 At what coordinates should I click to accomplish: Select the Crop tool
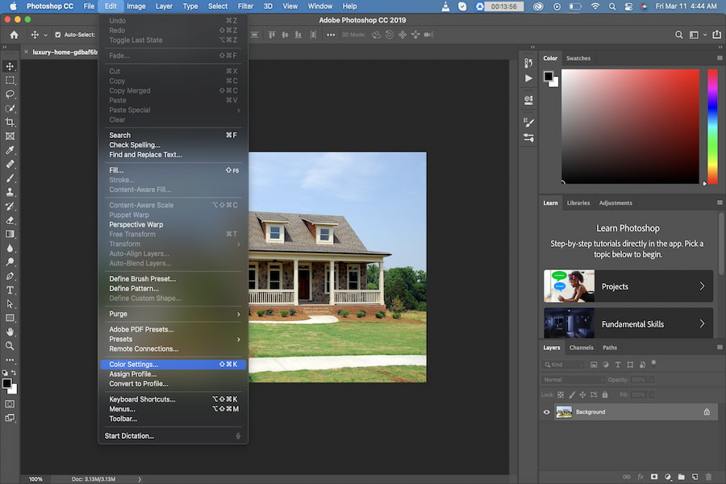10,123
